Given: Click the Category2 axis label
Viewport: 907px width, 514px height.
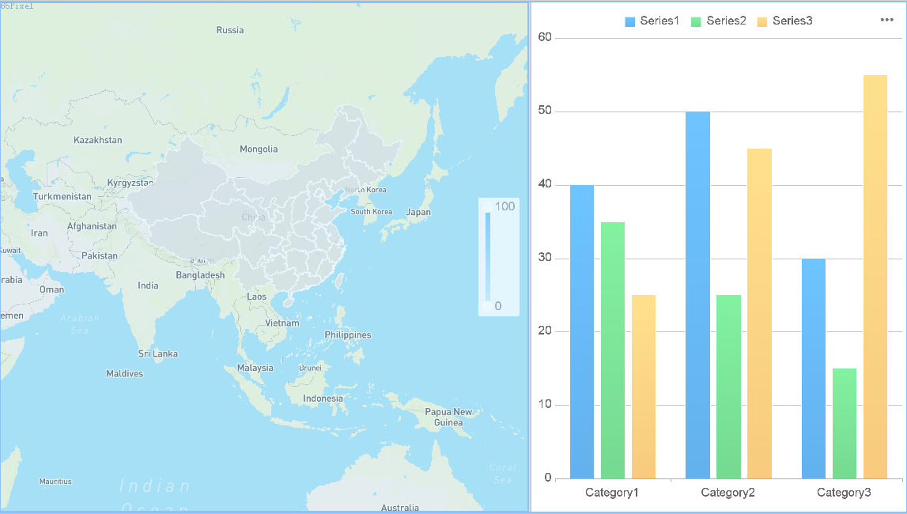Looking at the screenshot, I should [x=727, y=492].
